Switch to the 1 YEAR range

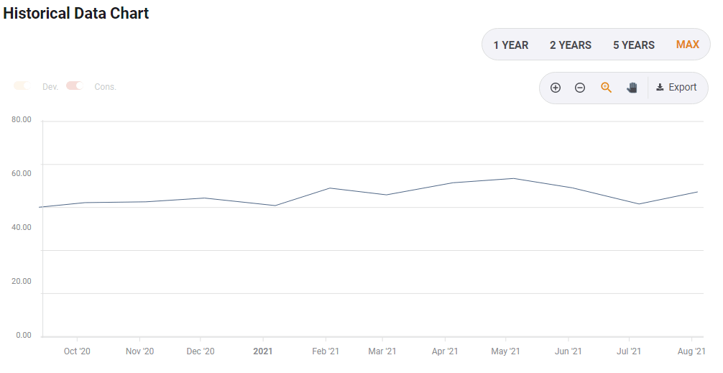point(510,45)
